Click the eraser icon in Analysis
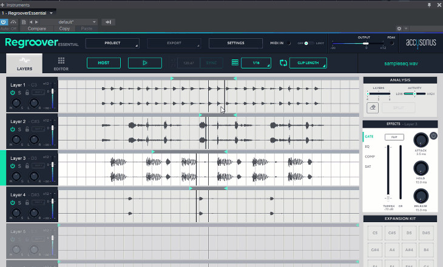This screenshot has height=267, width=443. pos(373,108)
